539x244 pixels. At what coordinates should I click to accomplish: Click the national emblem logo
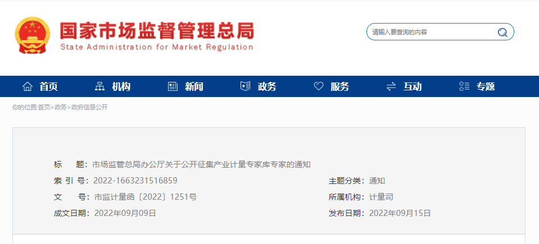33,35
